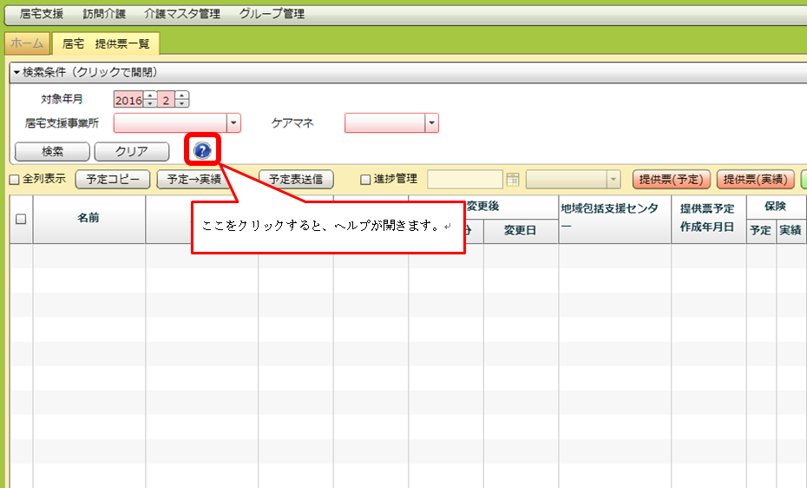Open the 介護マスタ管理 menu
Image resolution: width=807 pixels, height=488 pixels.
(x=182, y=14)
